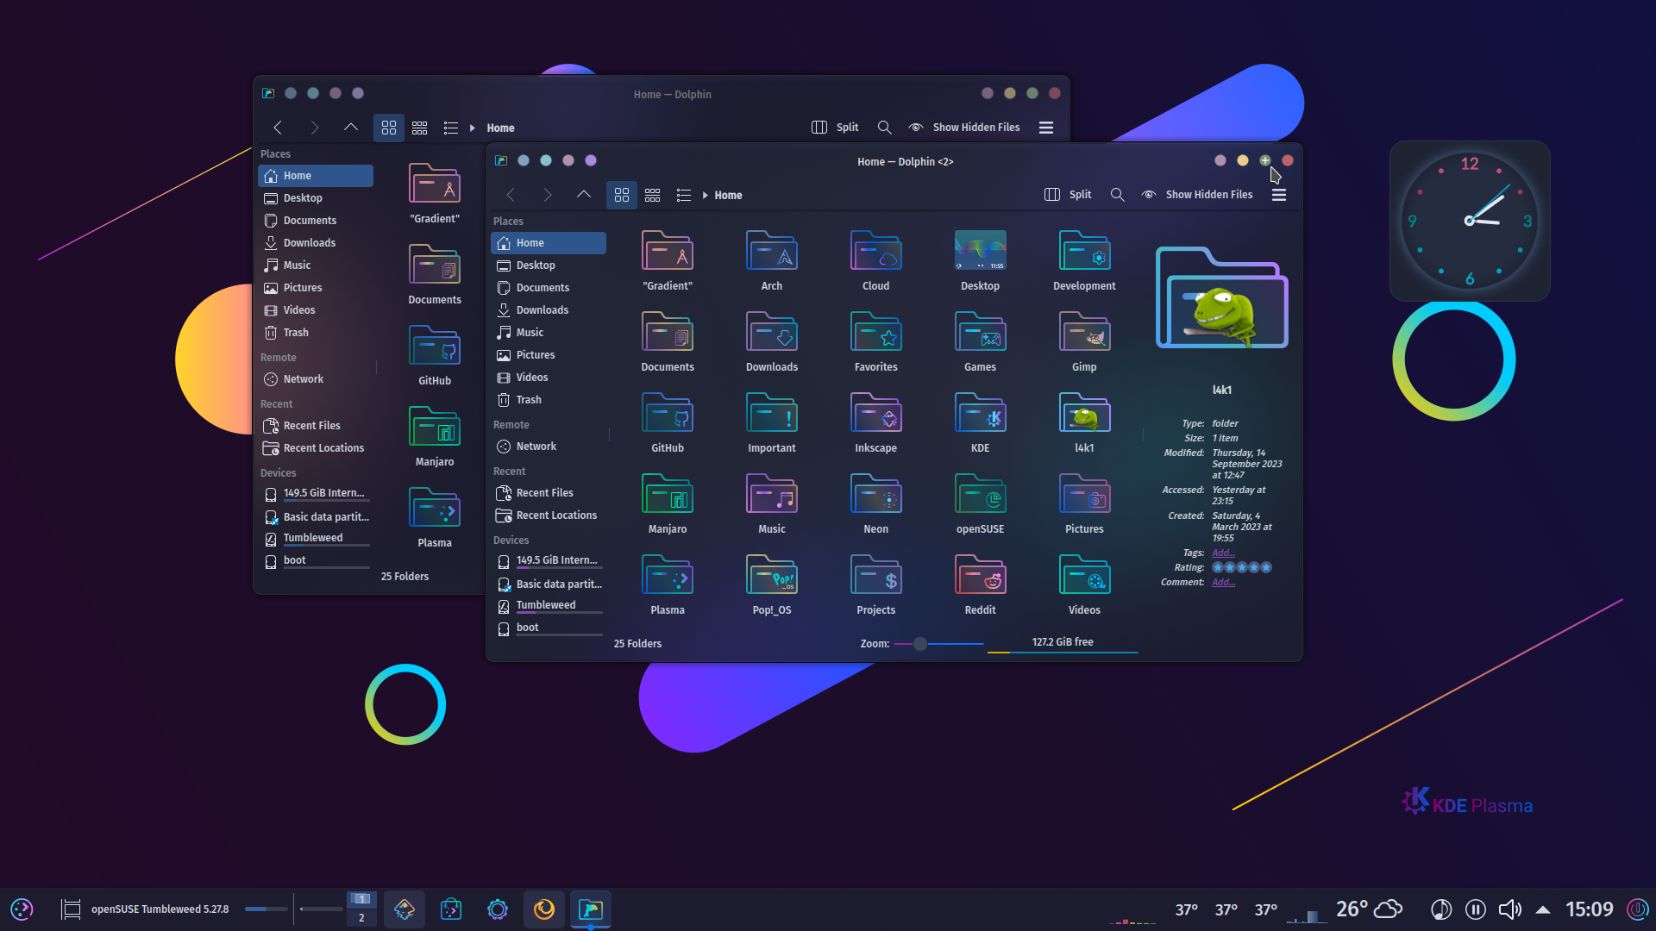
Task: Switch to details view in back window
Action: (x=451, y=128)
